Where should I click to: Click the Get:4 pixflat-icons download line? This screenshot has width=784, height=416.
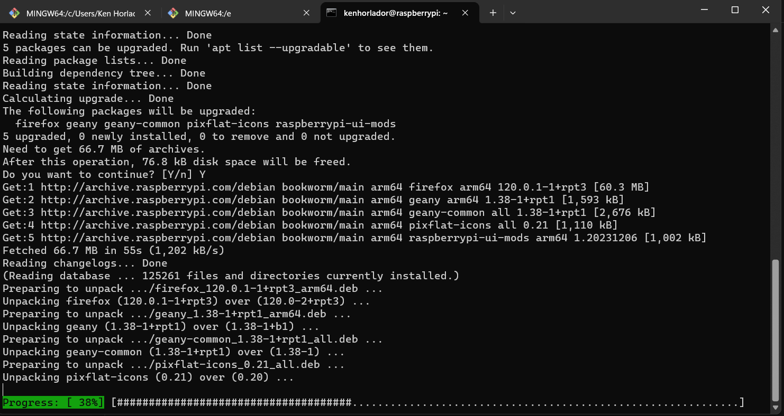[x=310, y=225]
